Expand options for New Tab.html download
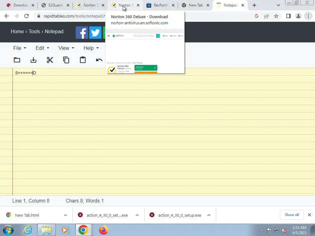 click(x=66, y=215)
